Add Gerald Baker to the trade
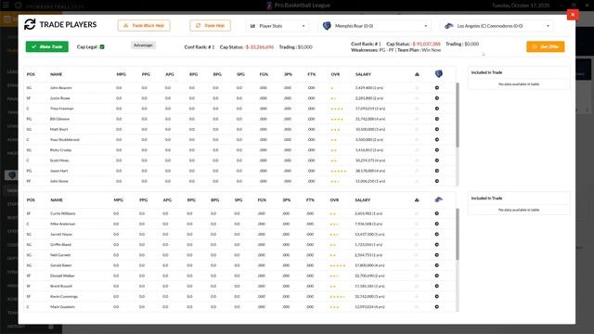 pos(437,265)
